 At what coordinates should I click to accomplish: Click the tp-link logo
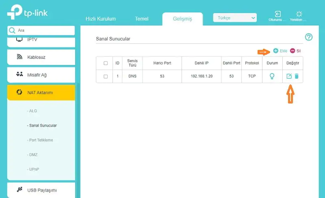pos(27,12)
